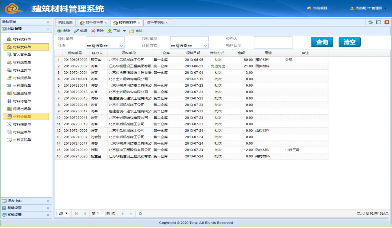The image size is (392, 228).
Task: Refresh the grid via pager icon
Action: [140, 213]
